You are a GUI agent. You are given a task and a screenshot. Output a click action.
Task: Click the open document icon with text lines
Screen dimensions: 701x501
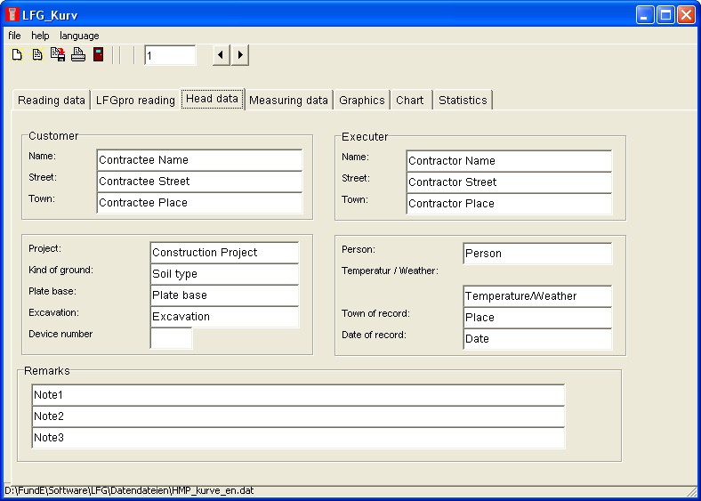point(37,55)
